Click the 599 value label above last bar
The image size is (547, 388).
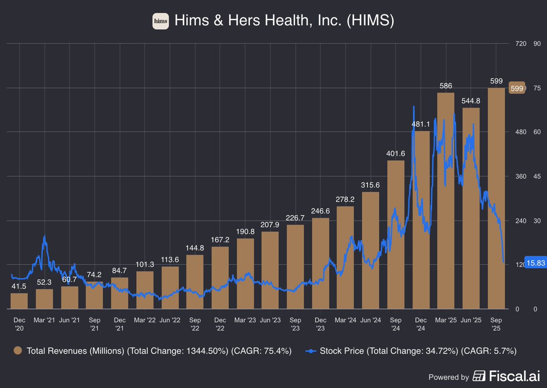click(496, 81)
